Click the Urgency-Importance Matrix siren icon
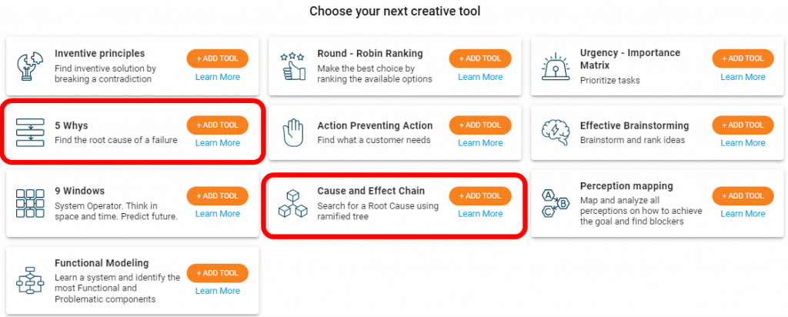Viewport: 788px width, 317px height. click(556, 67)
